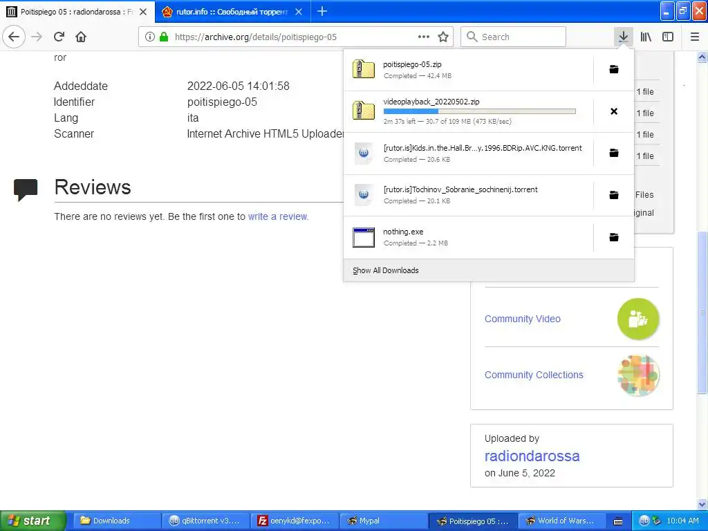Open uploader radiondarossa profile link
The image size is (708, 531).
coord(532,456)
